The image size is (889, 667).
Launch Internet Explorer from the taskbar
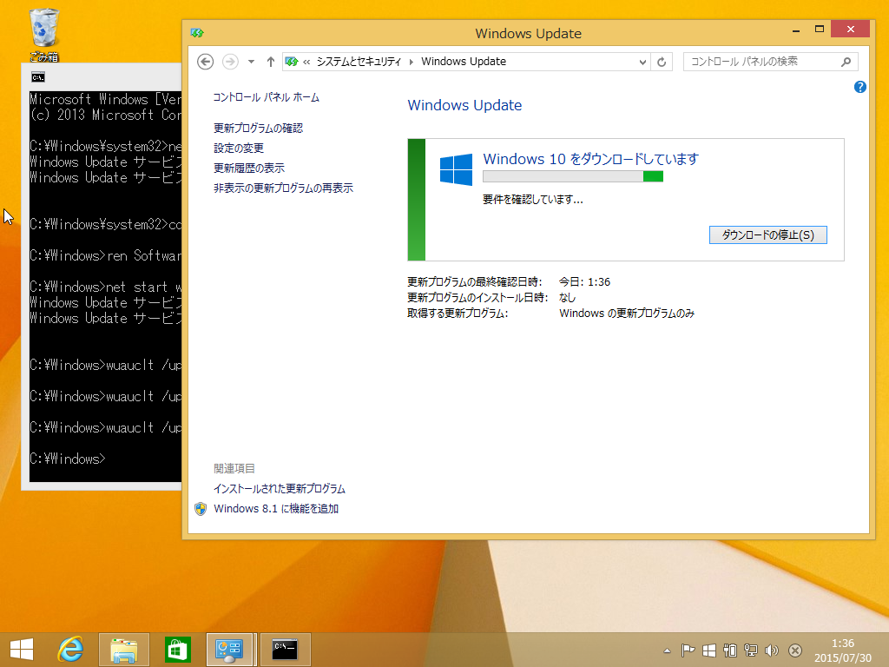tap(71, 650)
